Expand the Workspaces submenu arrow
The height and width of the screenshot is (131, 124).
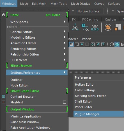tap(65, 22)
